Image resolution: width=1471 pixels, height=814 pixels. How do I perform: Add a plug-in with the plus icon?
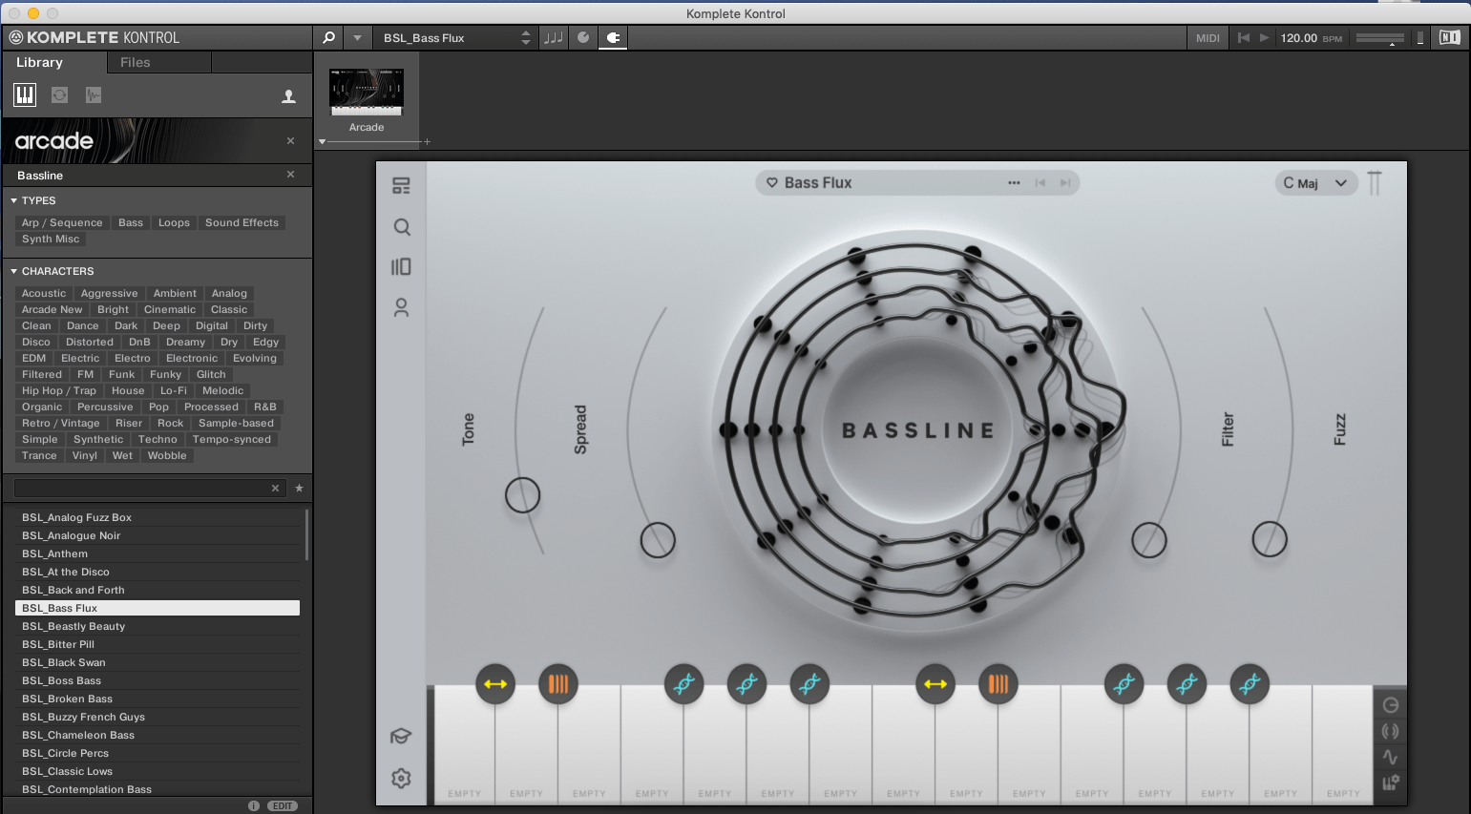pyautogui.click(x=427, y=141)
